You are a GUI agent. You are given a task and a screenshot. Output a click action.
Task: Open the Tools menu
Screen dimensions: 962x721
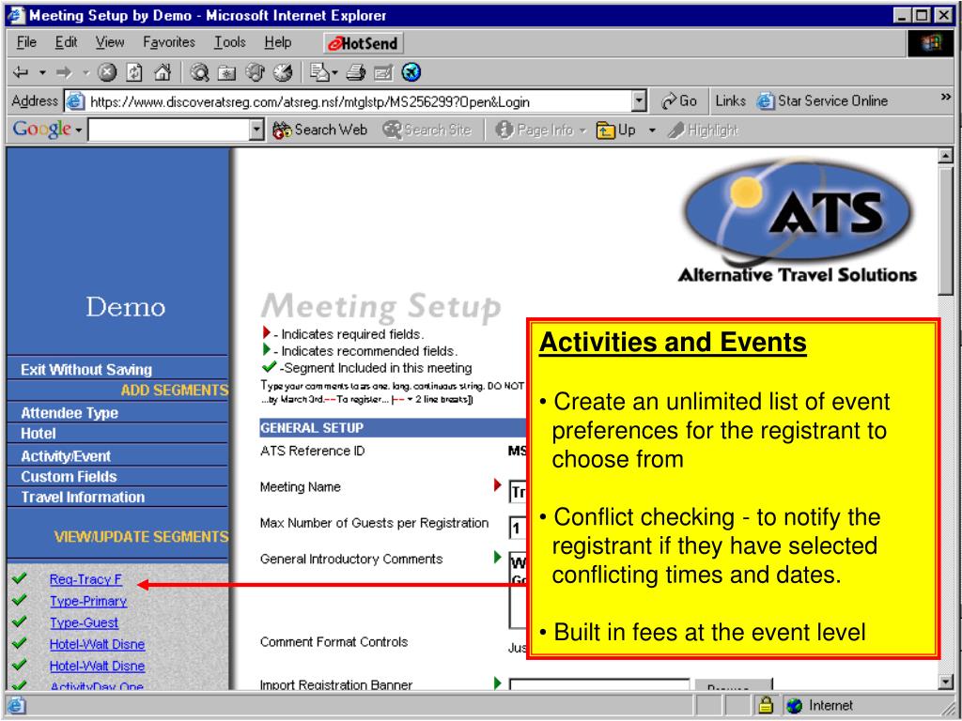point(230,42)
